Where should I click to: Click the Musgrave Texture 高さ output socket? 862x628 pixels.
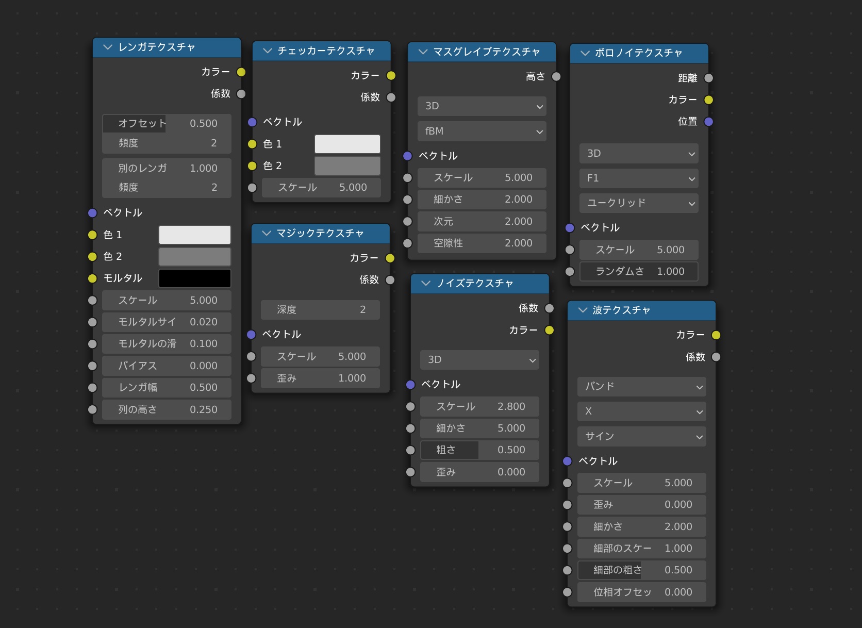(556, 77)
